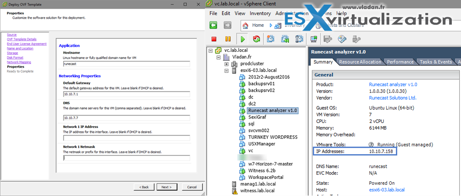Click the host icon beside esxi6-03.lab.local
This screenshot has height=196, width=461.
(x=234, y=70)
